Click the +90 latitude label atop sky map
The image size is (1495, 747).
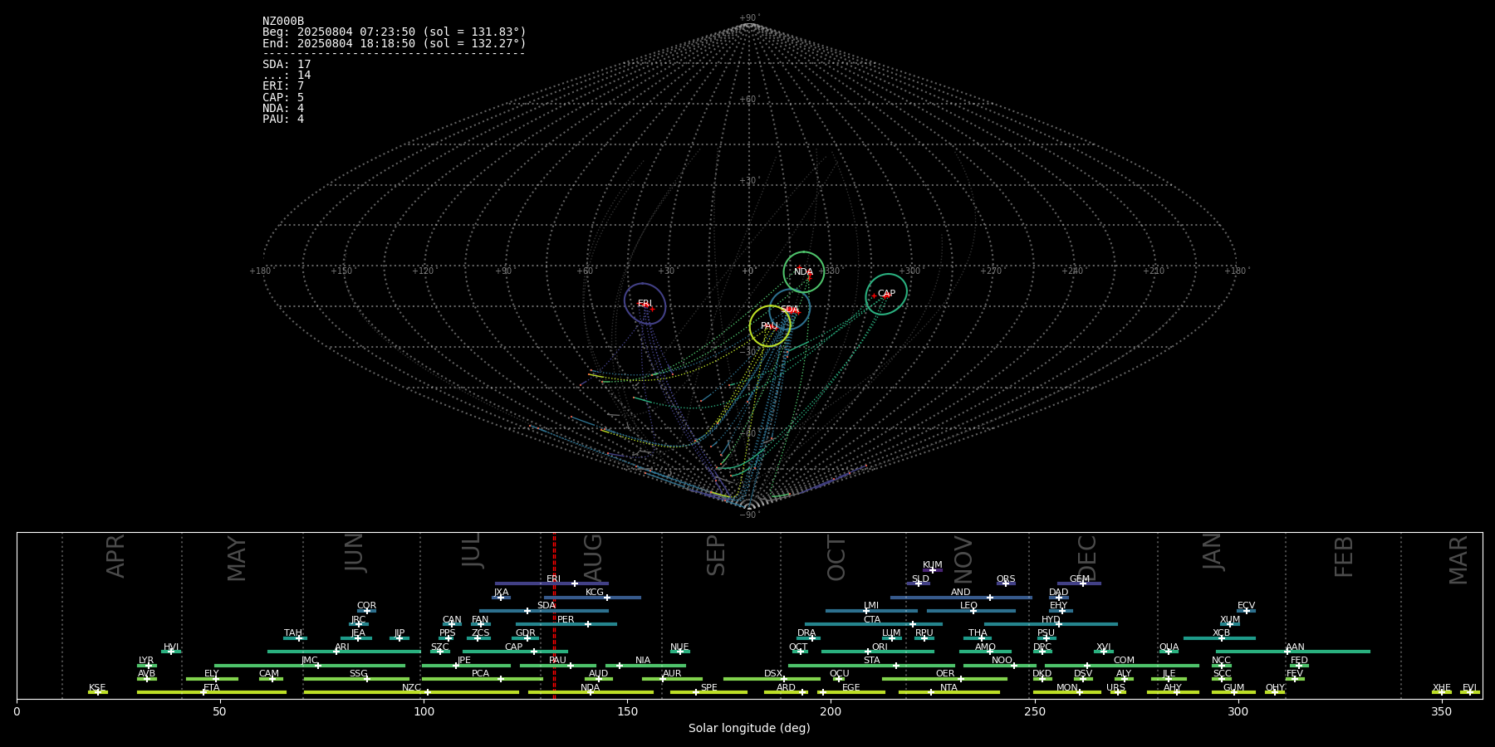(x=749, y=18)
